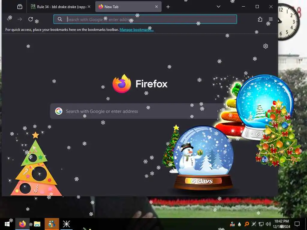Click the snowman snow globe widget
This screenshot has height=230, width=307.
click(x=203, y=158)
